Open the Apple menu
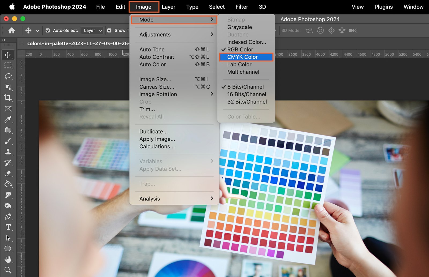 click(12, 7)
